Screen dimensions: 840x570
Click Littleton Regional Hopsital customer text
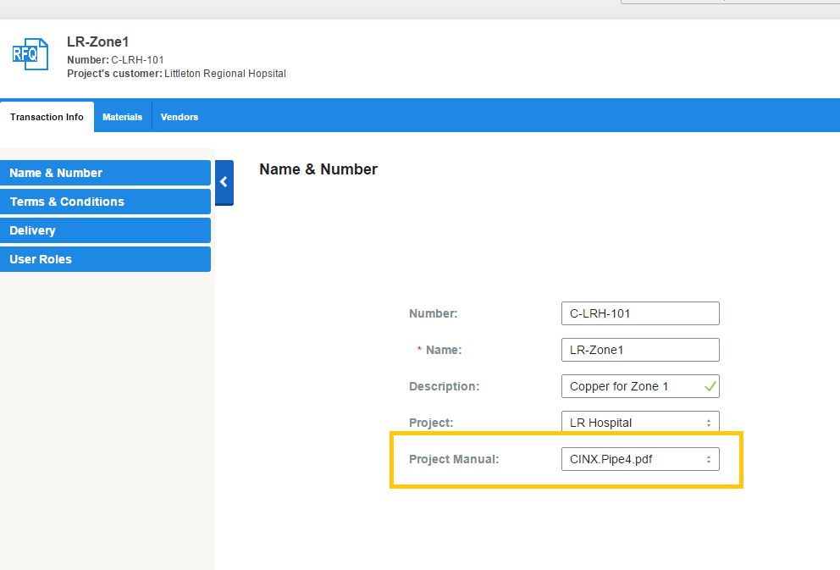pos(225,74)
